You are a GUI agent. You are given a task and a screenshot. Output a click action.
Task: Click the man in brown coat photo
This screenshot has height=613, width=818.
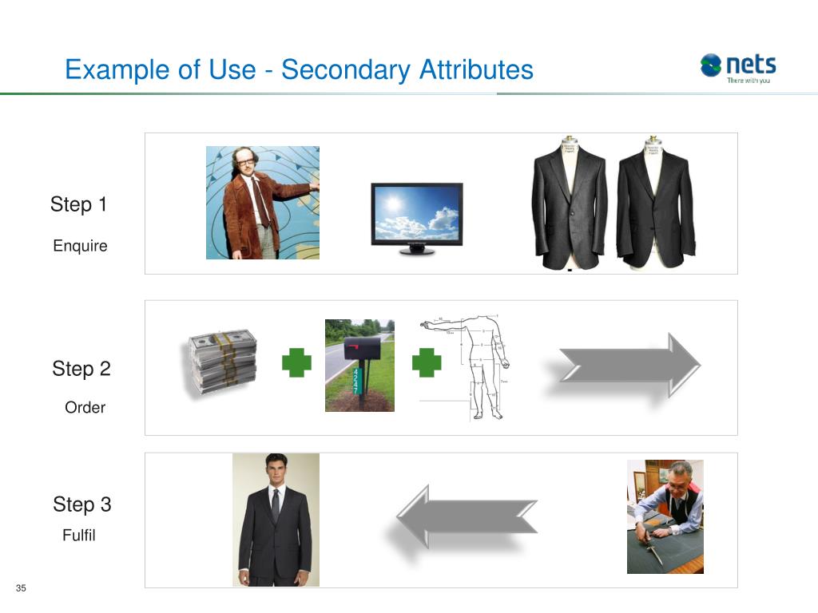click(263, 203)
